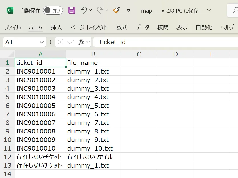Select row 7 header
Screen dimensions: 238x178
(7, 114)
